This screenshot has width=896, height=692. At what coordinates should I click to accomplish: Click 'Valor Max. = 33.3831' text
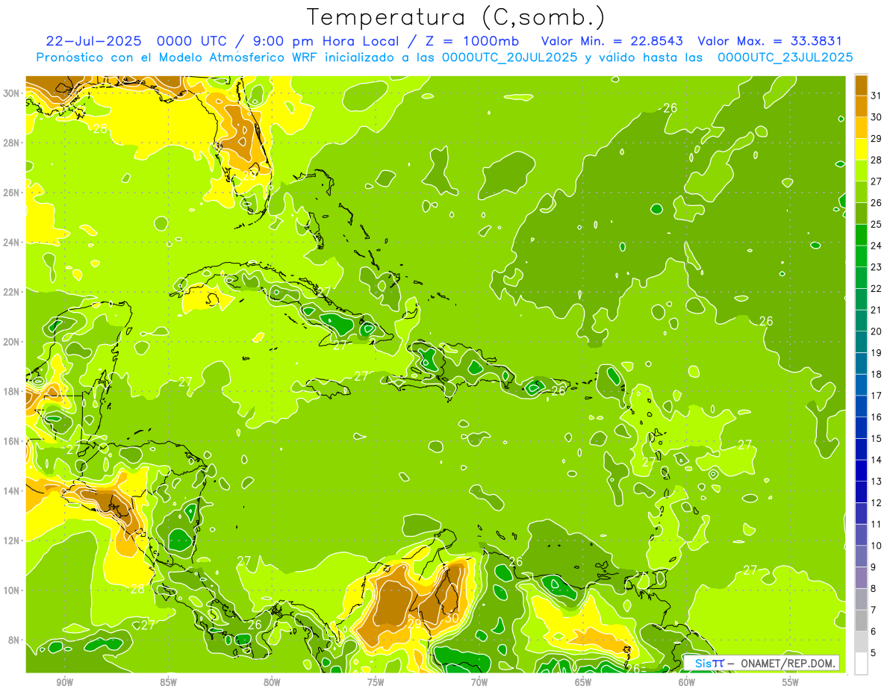click(x=770, y=41)
